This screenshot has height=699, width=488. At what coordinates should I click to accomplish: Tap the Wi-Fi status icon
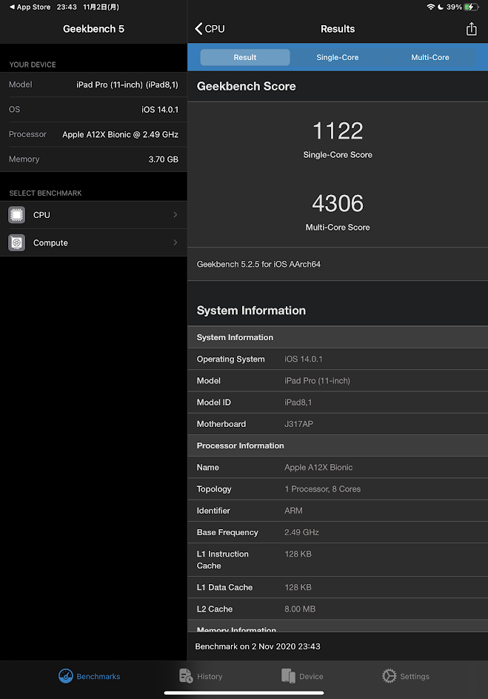[430, 7]
